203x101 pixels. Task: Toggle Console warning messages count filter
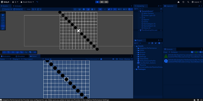pyautogui.click(x=197, y=52)
